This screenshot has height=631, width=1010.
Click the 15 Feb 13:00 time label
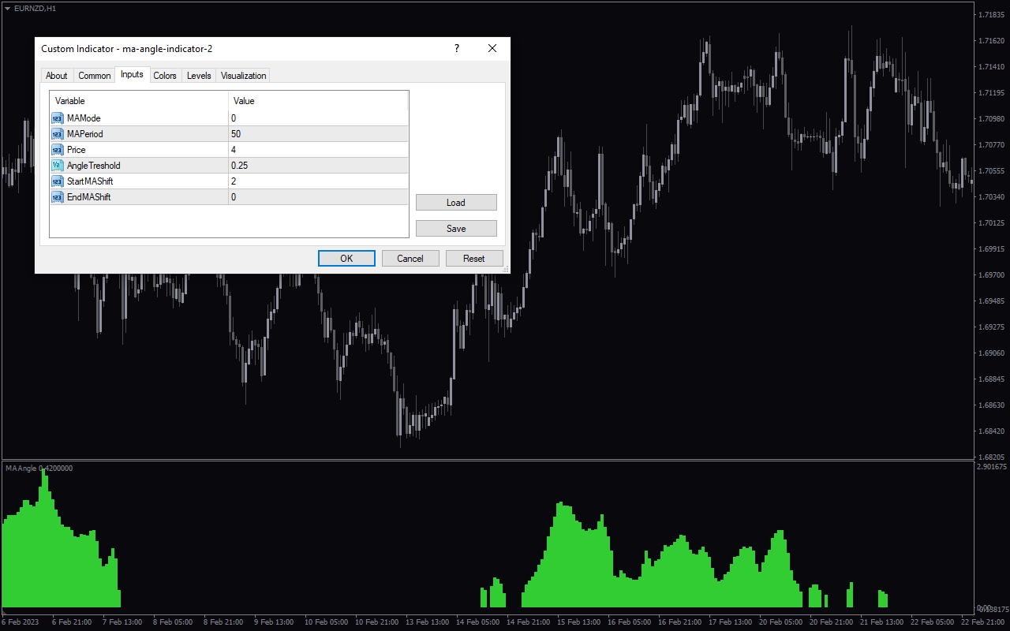click(577, 622)
